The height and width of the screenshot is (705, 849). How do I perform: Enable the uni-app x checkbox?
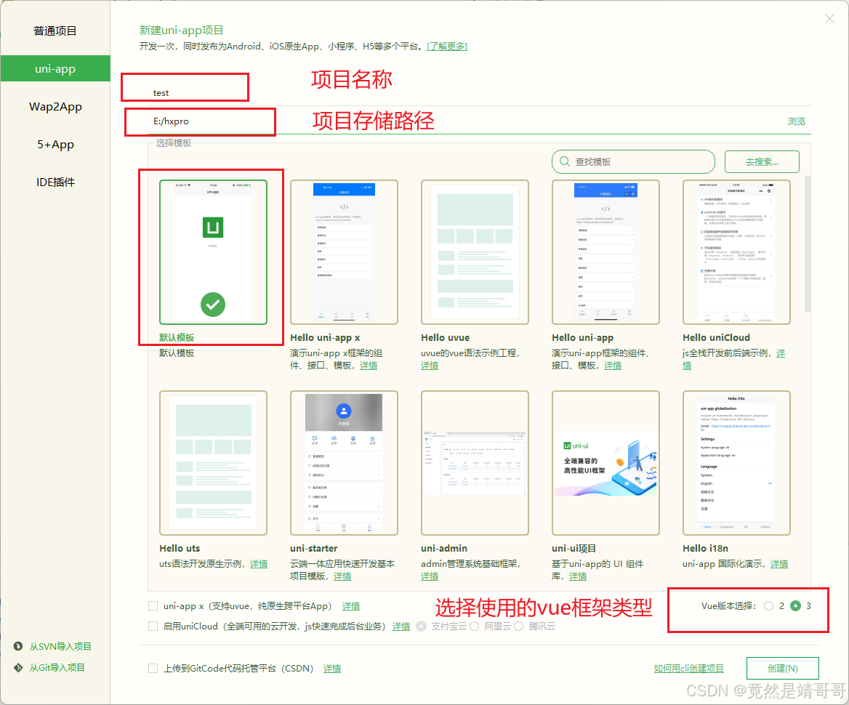click(x=153, y=605)
